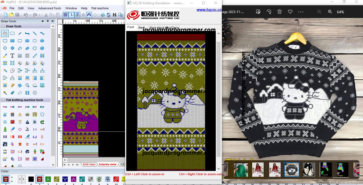This screenshot has height=185, width=363.
Task: Choose the straight line tool
Action: pos(35,33)
